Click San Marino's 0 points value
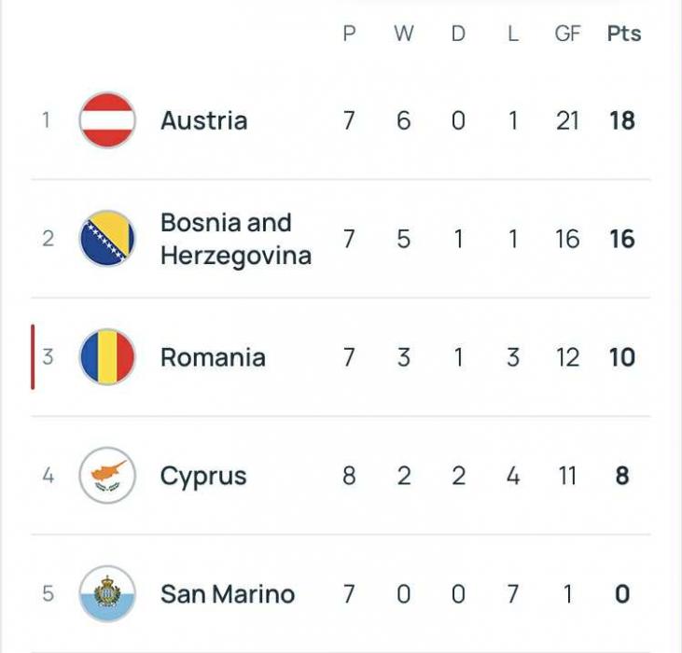The height and width of the screenshot is (653, 682). point(622,594)
